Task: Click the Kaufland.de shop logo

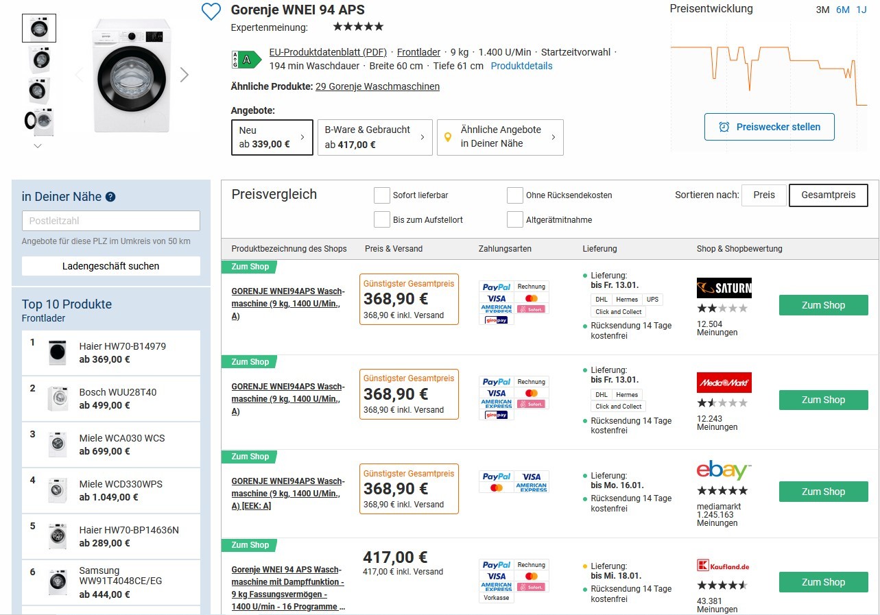Action: (723, 566)
